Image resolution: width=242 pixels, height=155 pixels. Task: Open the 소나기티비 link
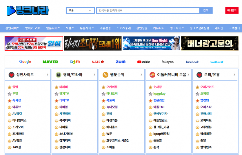coord(67,134)
